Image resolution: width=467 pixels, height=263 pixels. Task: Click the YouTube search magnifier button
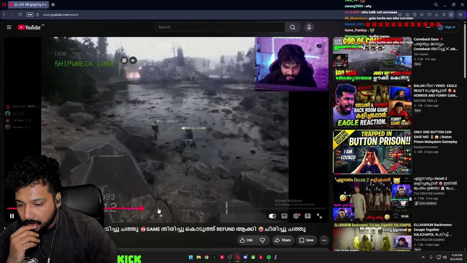pyautogui.click(x=293, y=27)
